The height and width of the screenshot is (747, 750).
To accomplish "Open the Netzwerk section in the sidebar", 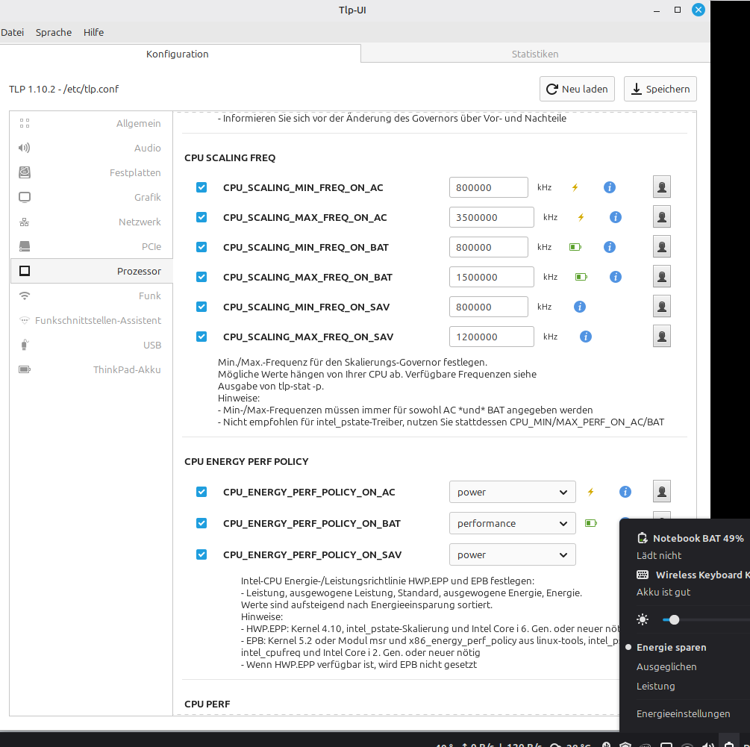I will [91, 222].
